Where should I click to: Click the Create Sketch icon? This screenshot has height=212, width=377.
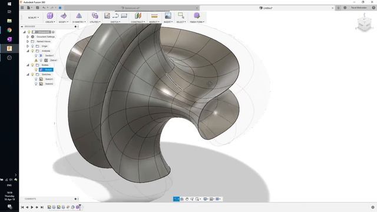pyautogui.click(x=107, y=16)
